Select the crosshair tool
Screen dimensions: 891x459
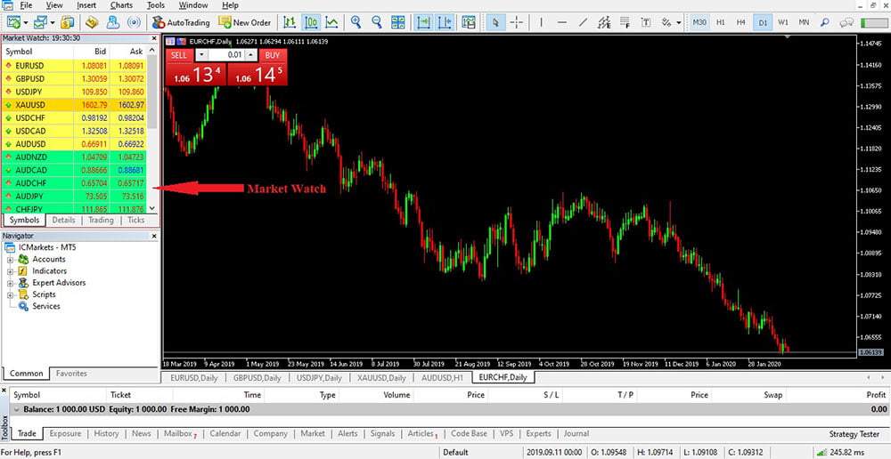(x=517, y=23)
